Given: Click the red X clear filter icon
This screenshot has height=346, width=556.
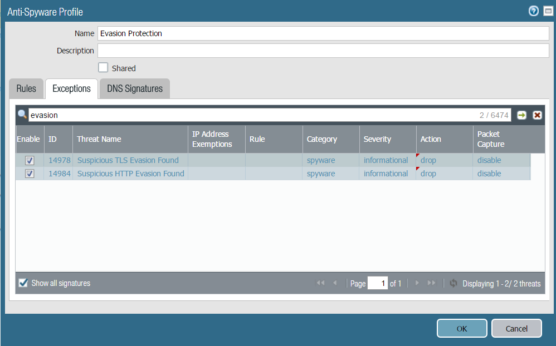Looking at the screenshot, I should coord(537,115).
